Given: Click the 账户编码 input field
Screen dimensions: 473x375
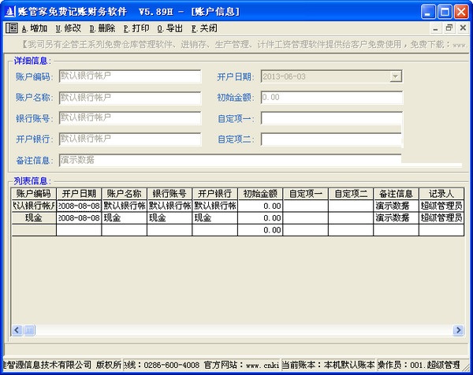Looking at the screenshot, I should click(x=130, y=76).
